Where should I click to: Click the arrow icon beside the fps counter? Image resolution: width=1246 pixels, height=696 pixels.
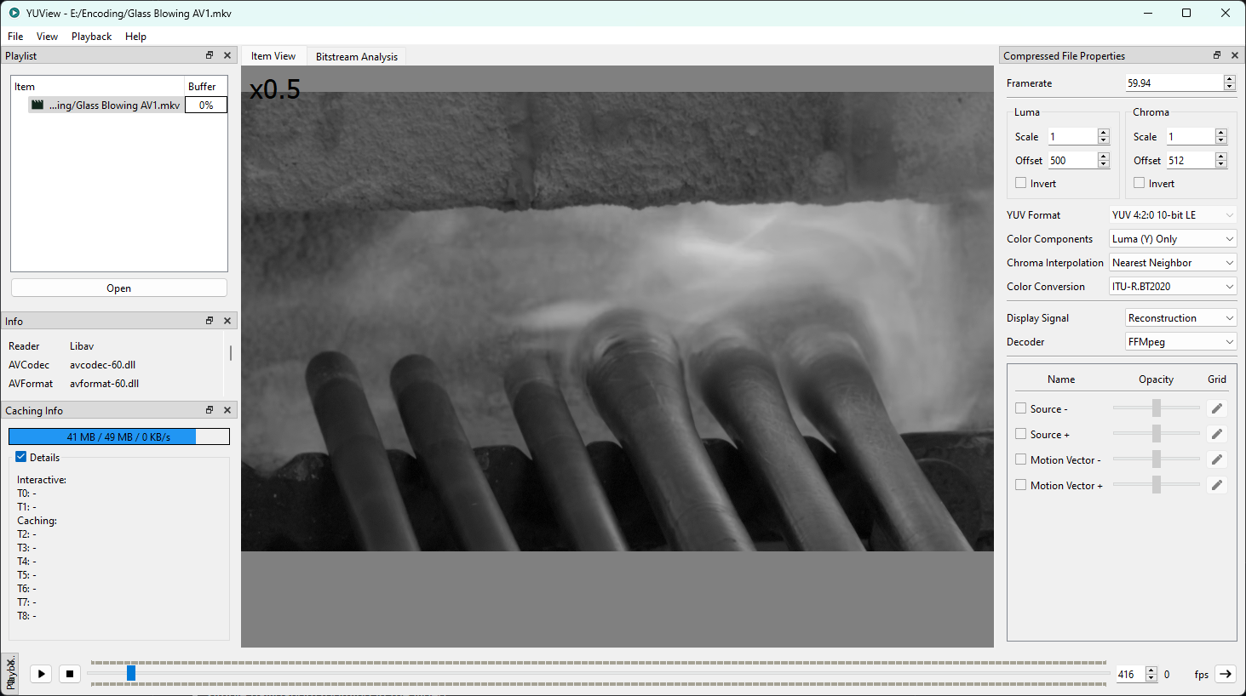tap(1225, 673)
